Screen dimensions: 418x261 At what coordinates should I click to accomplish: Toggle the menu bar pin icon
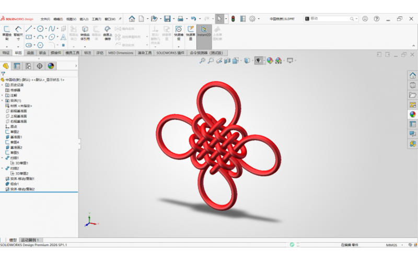120,19
